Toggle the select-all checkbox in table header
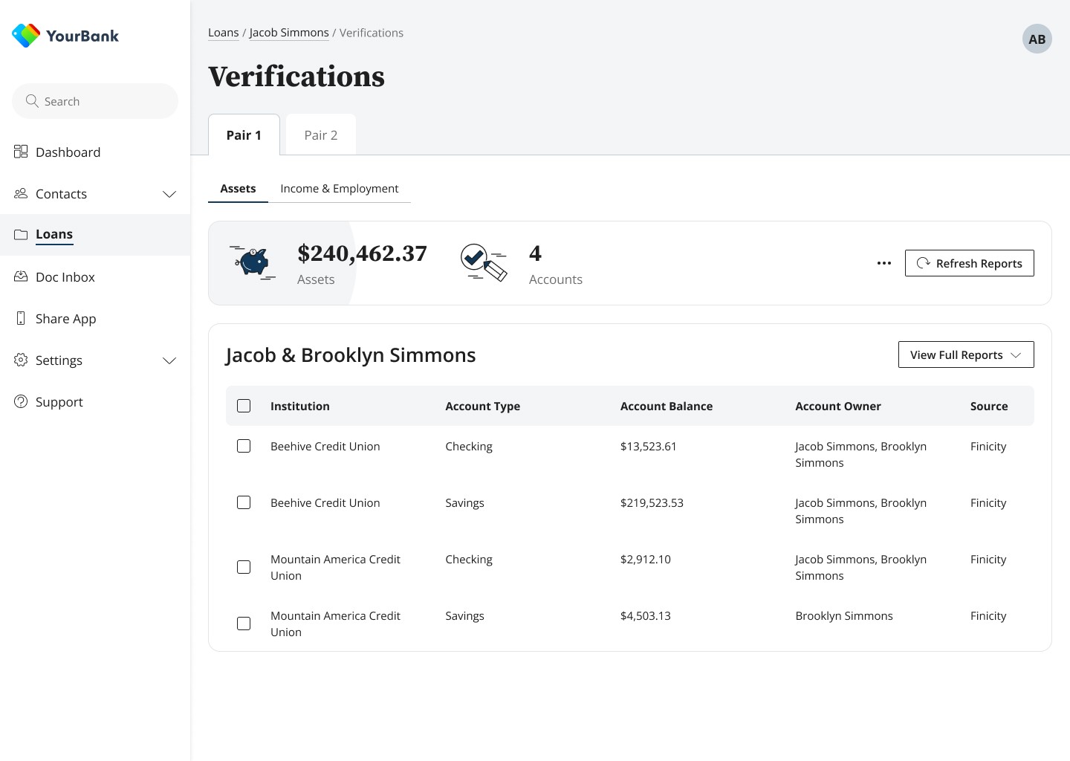This screenshot has width=1070, height=761. [244, 406]
